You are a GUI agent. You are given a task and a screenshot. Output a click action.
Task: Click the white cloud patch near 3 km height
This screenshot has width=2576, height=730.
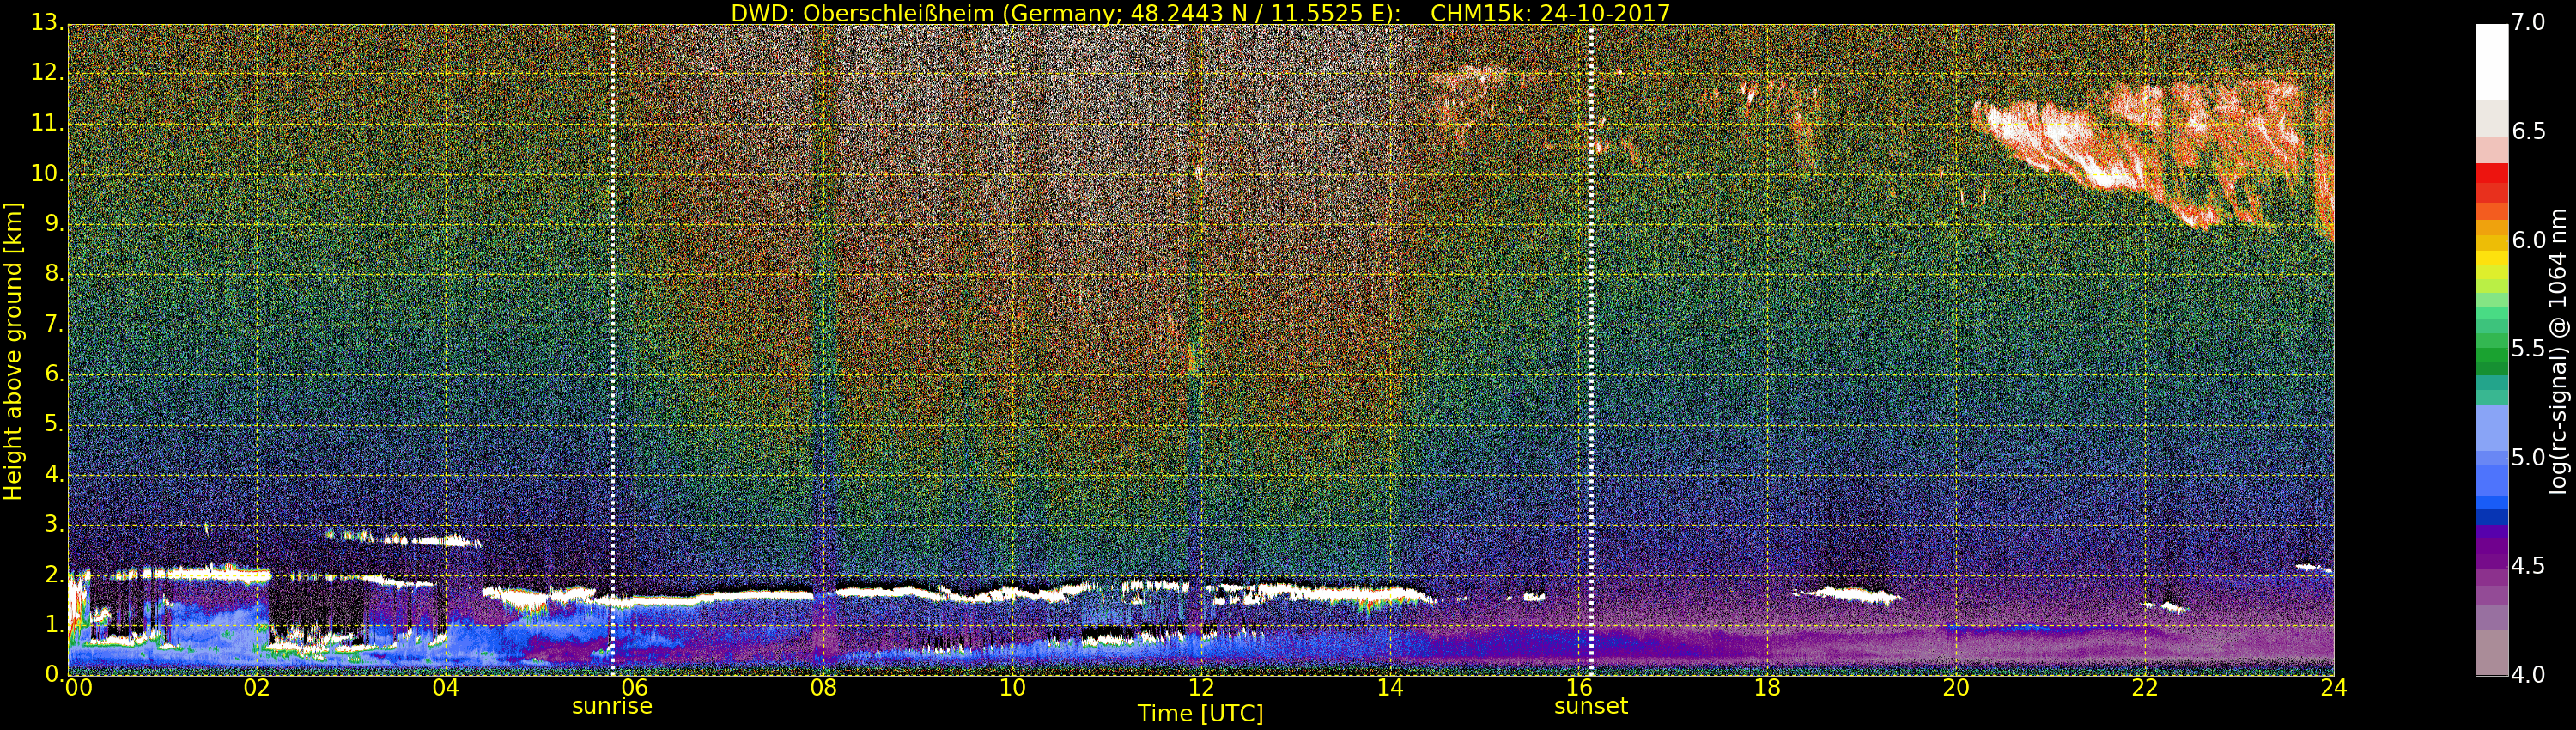[440, 541]
